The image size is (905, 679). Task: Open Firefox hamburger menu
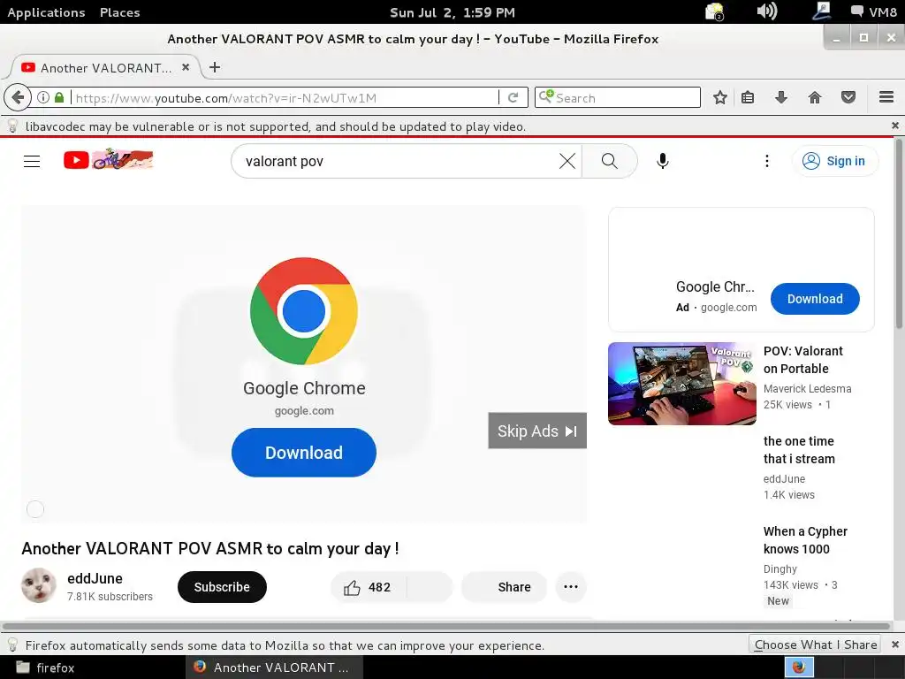click(x=886, y=97)
